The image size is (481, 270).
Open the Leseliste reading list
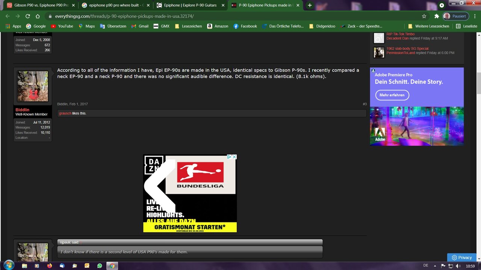coord(466,26)
